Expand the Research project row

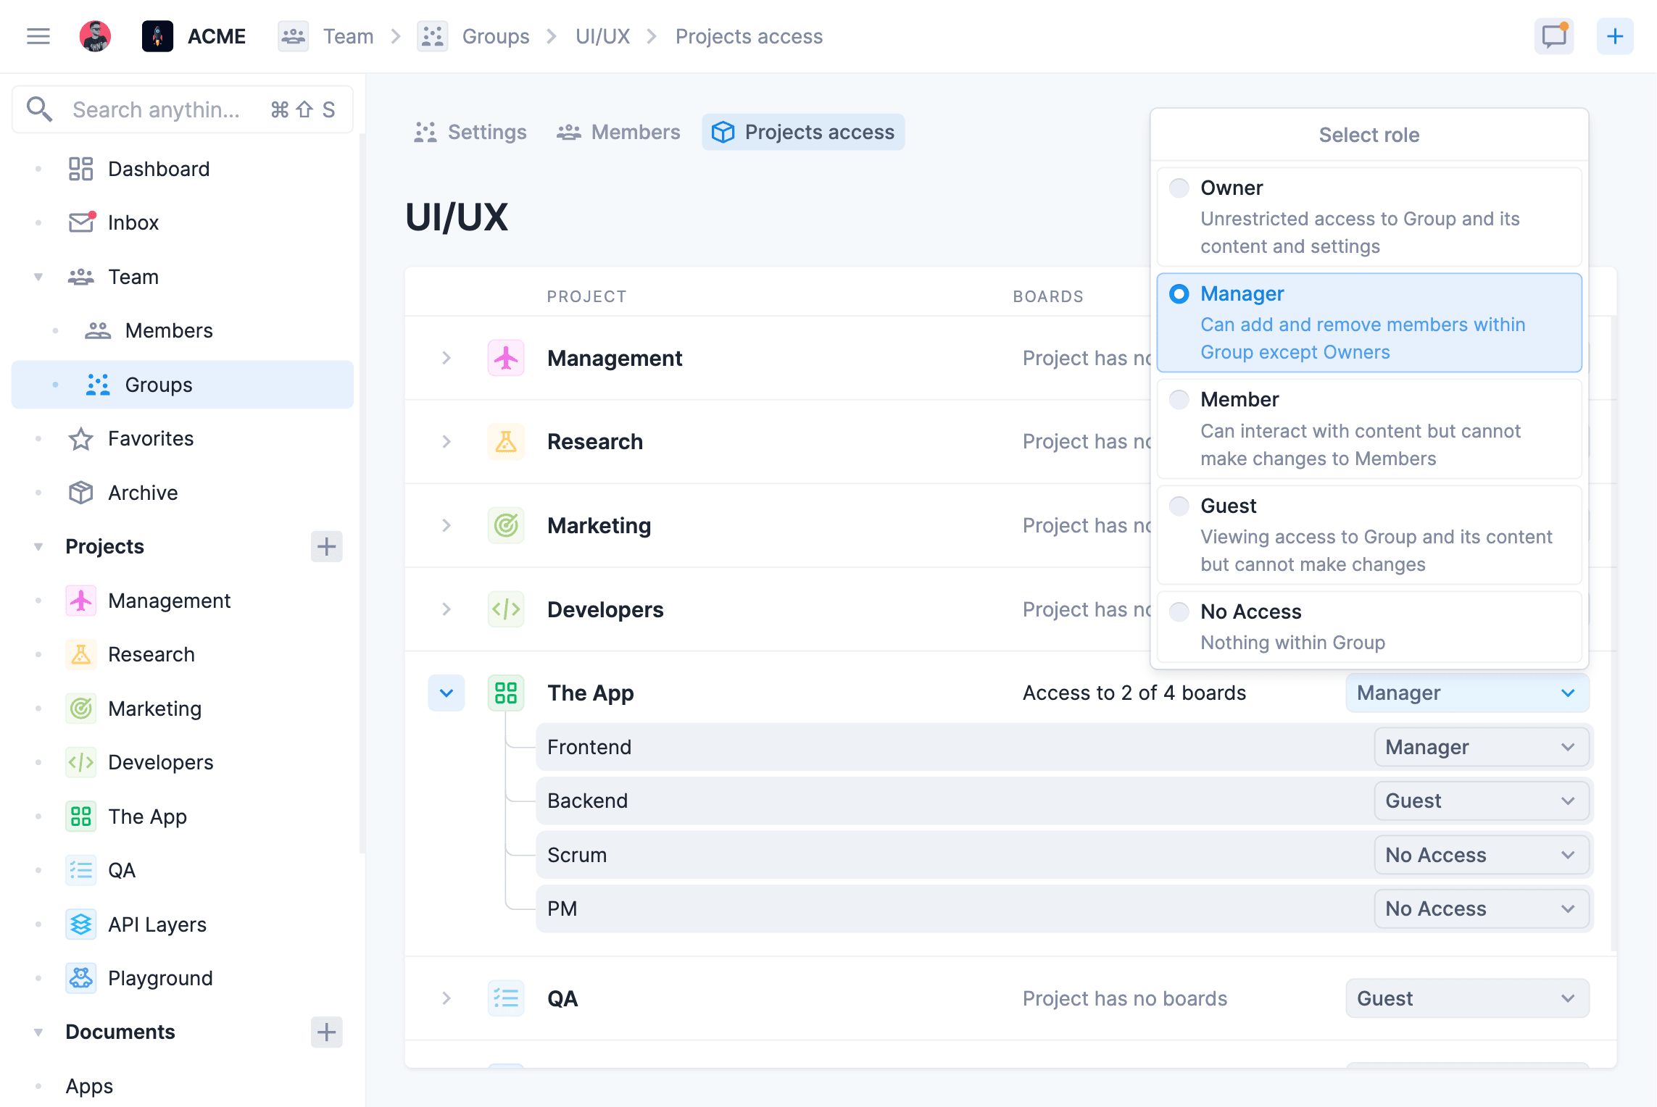tap(446, 442)
